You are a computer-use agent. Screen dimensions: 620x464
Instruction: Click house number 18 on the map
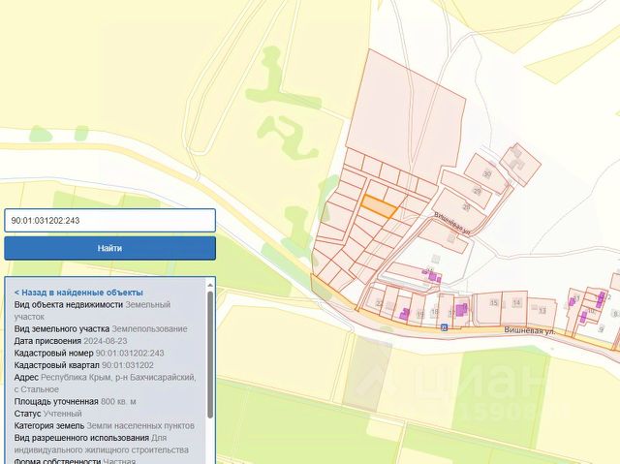coord(435,312)
